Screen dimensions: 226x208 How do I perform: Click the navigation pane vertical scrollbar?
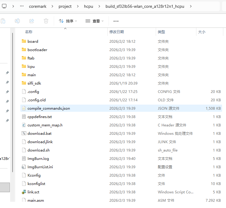click(x=13, y=102)
